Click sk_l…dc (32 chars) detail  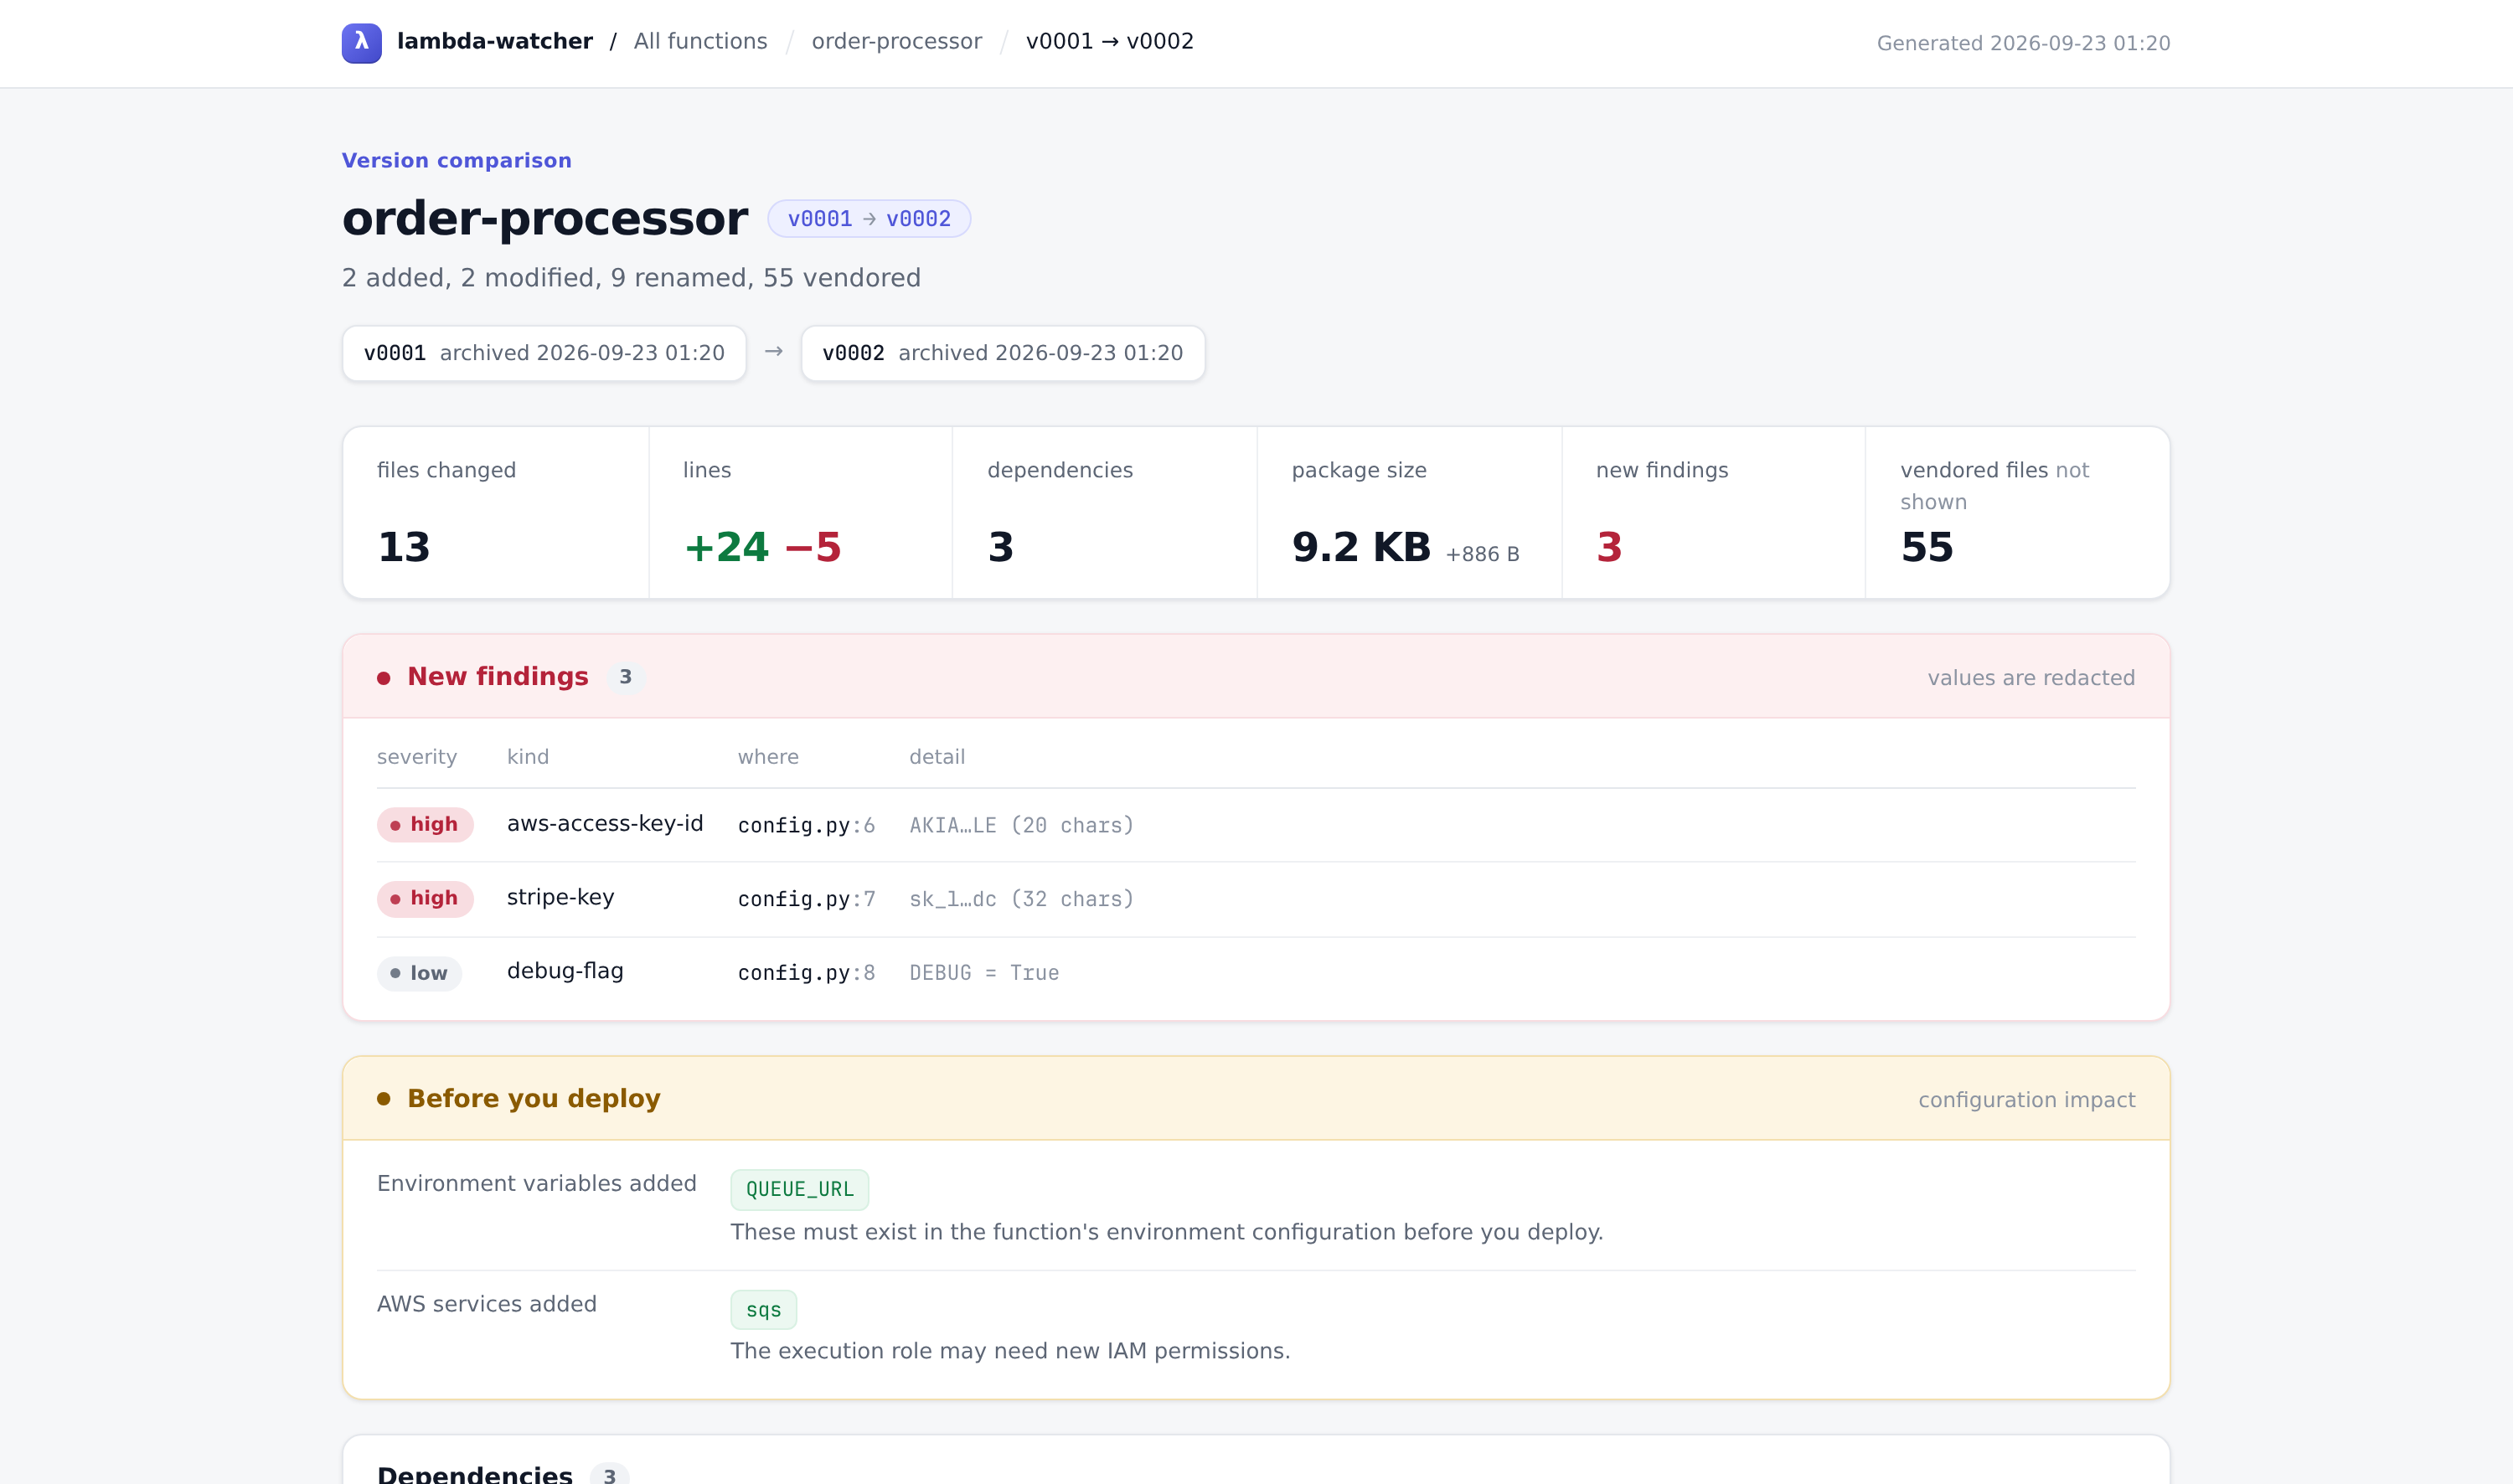1021,899
